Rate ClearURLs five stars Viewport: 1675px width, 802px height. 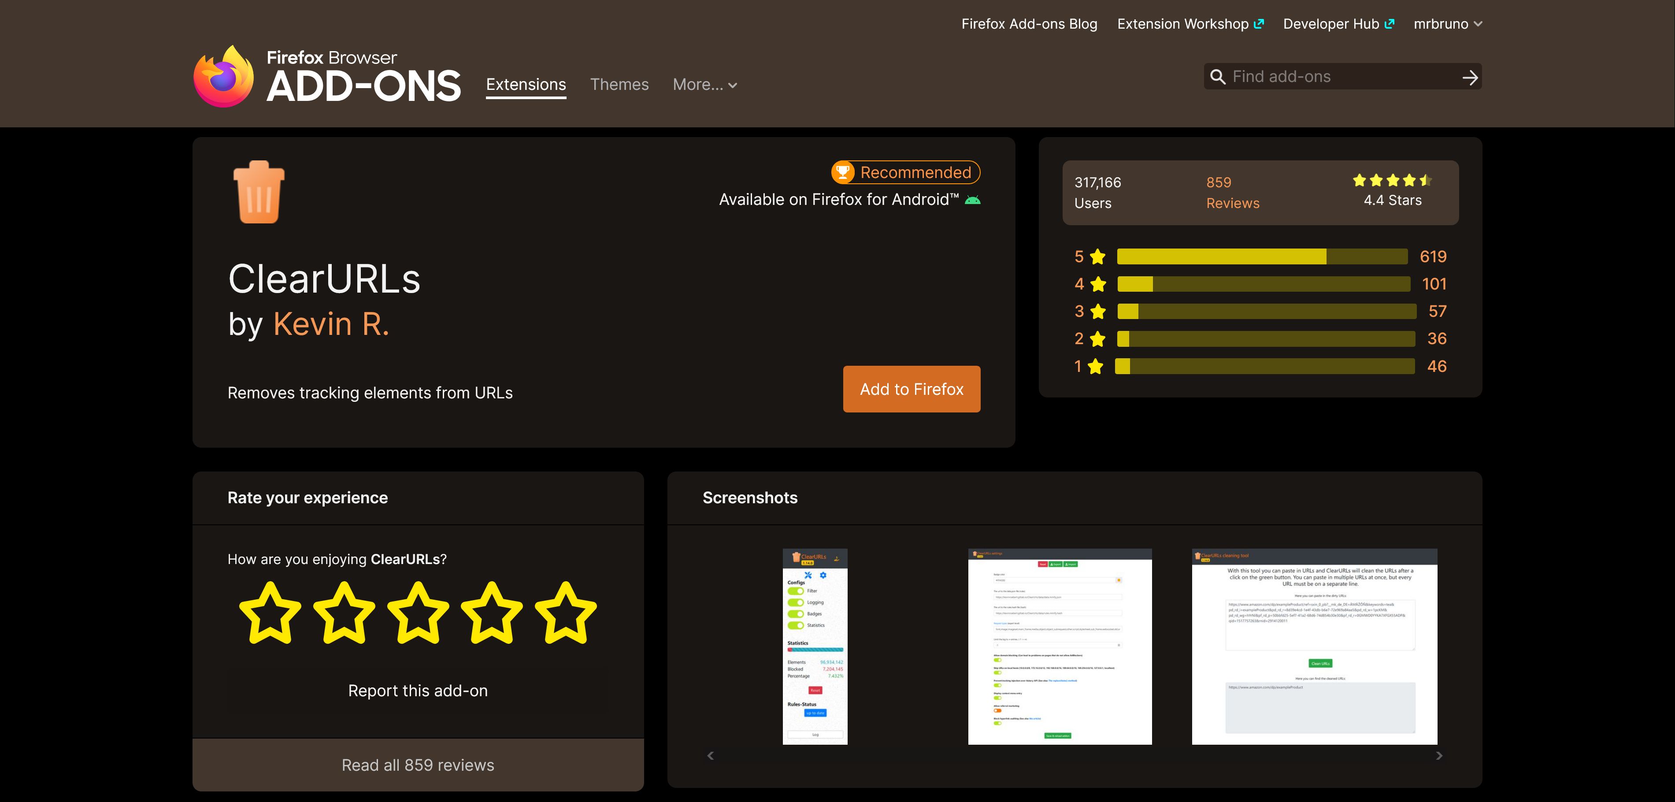tap(566, 613)
